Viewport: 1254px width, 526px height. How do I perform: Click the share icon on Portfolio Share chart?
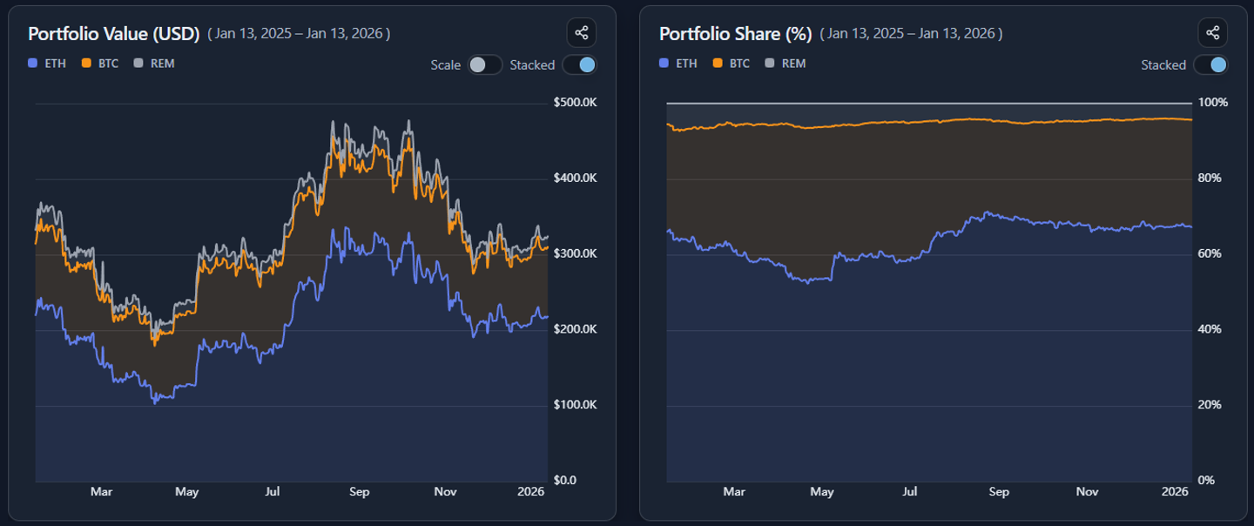pyautogui.click(x=1212, y=33)
